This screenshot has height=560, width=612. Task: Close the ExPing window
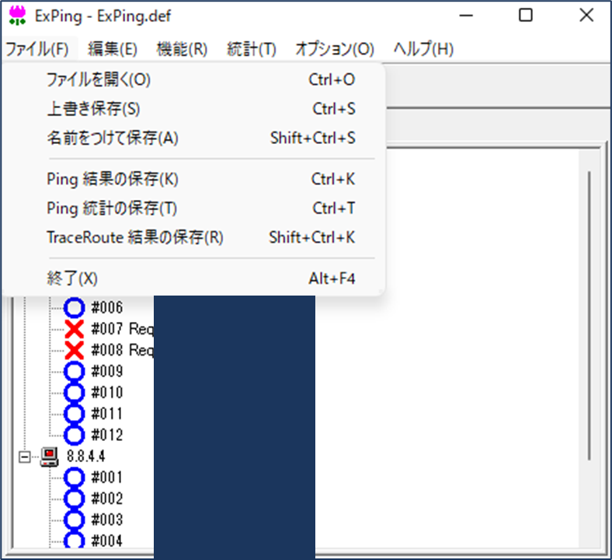(x=586, y=16)
